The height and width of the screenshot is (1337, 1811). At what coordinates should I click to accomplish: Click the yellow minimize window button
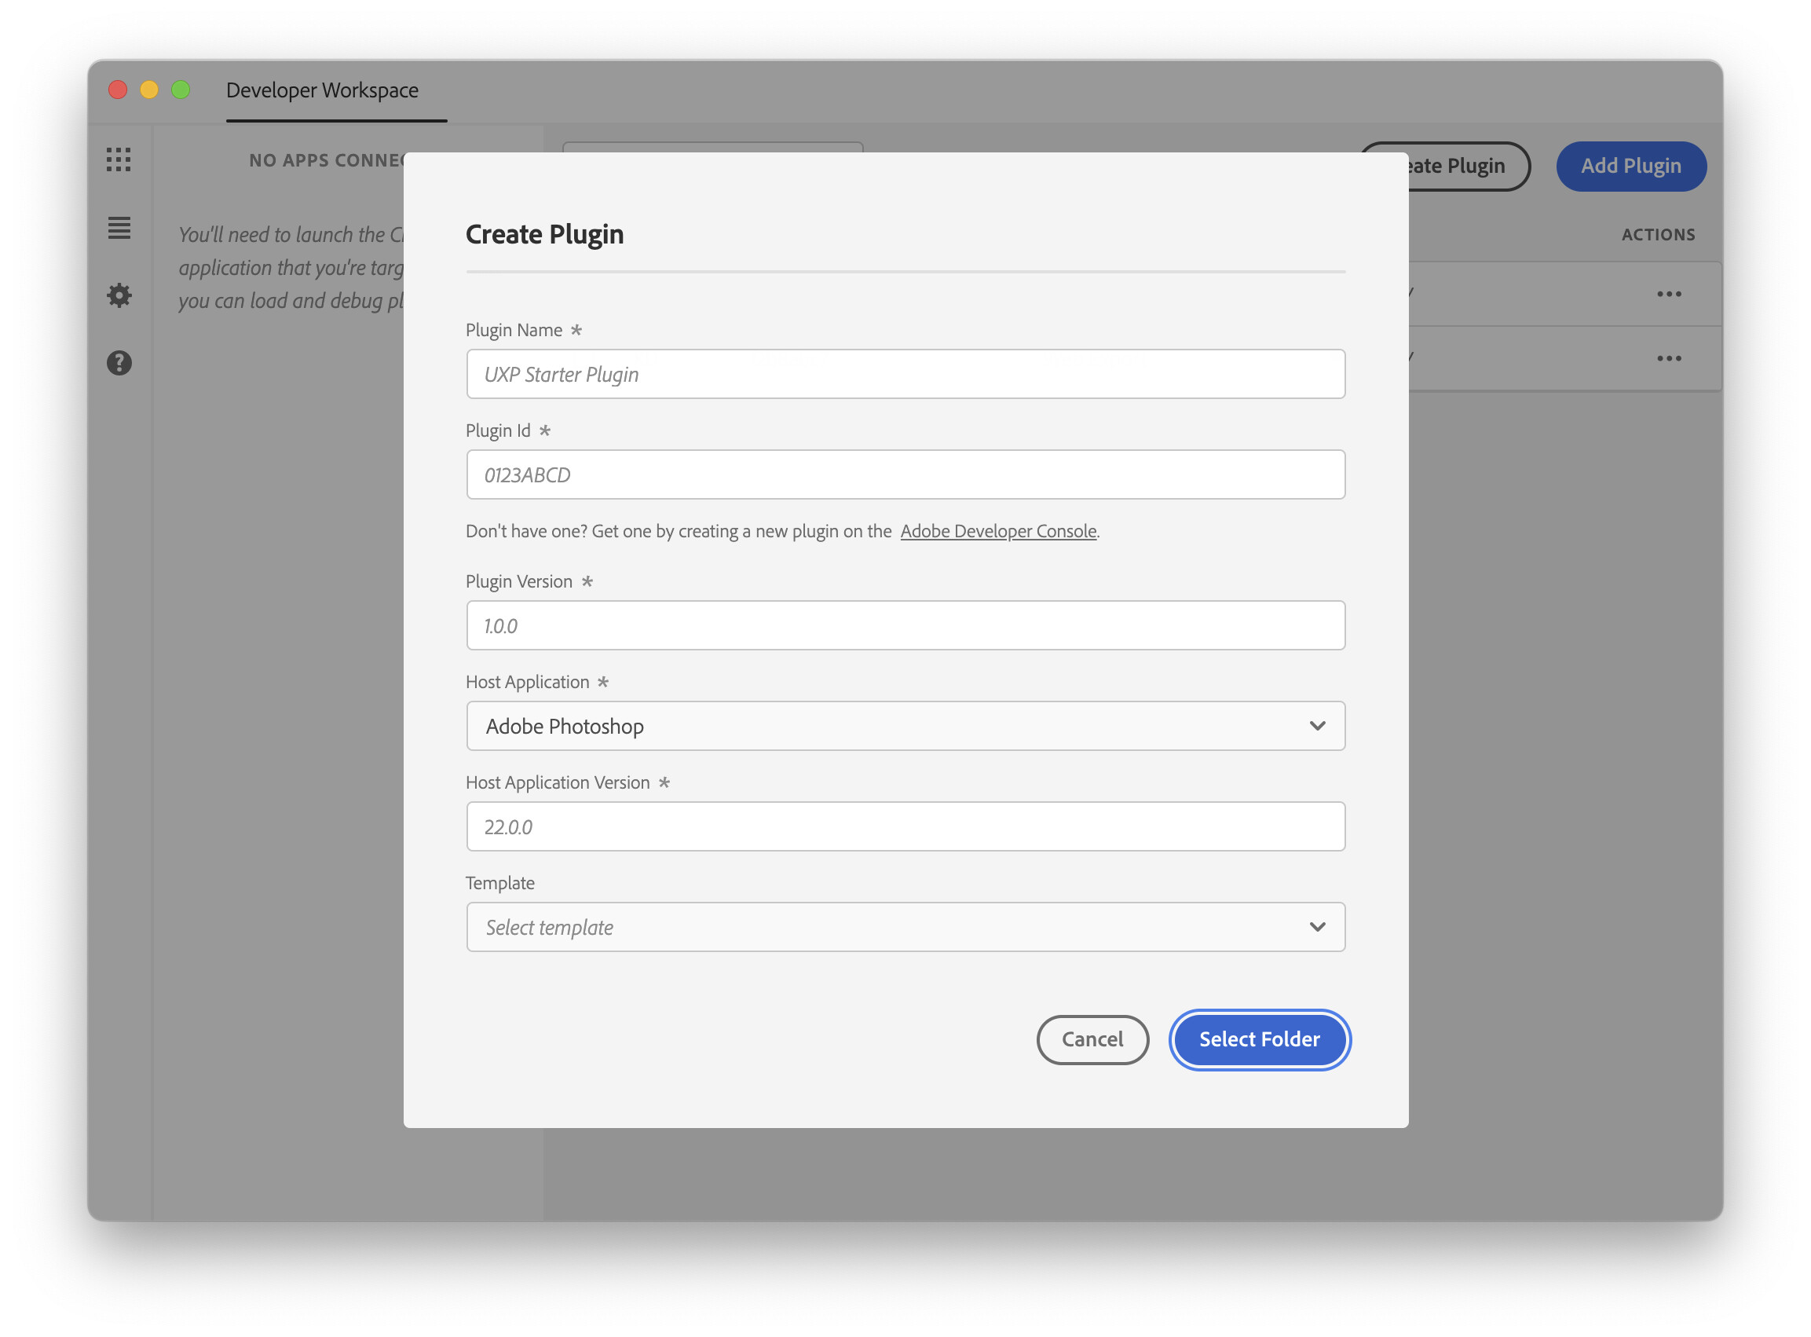(150, 90)
